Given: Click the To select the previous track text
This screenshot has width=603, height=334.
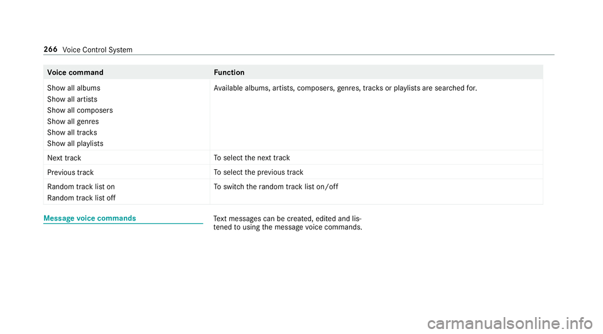Looking at the screenshot, I should 258,172.
